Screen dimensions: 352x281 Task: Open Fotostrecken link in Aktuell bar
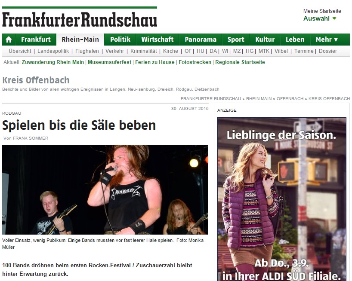pos(195,62)
